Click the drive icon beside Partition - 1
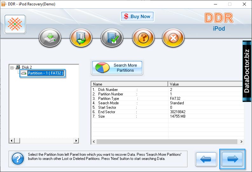Viewport: 252px width, 172px height. click(x=24, y=73)
